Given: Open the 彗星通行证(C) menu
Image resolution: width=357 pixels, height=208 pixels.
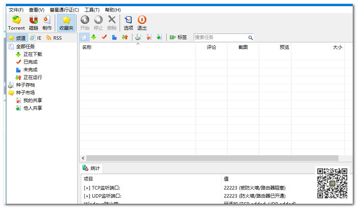Looking at the screenshot, I should coord(64,10).
